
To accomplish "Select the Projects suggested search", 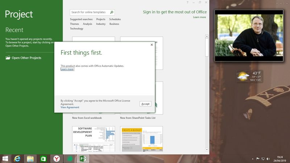I will click(x=101, y=19).
